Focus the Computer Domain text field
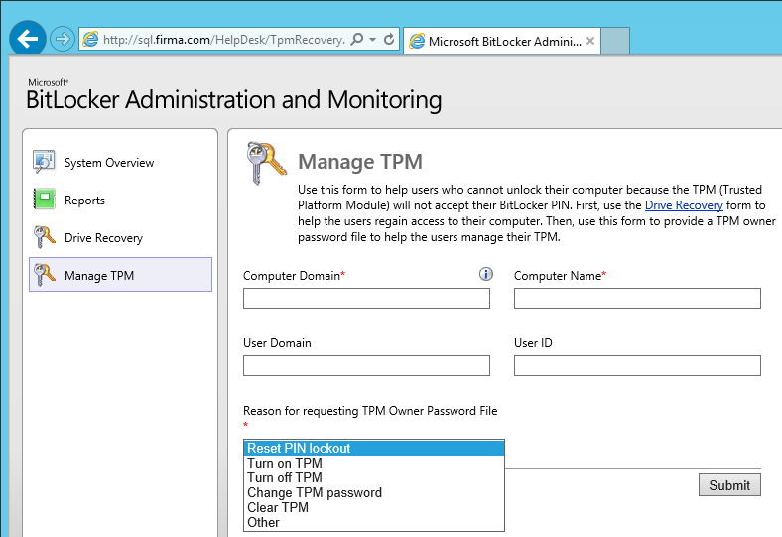Screen dimensions: 782x537 (x=366, y=298)
